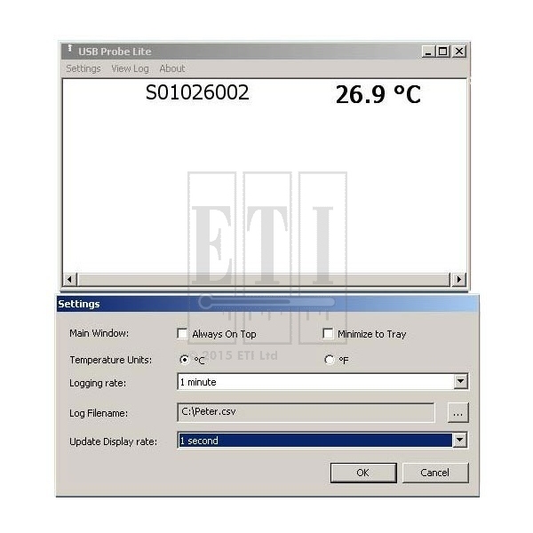This screenshot has height=533, width=533.
Task: Click the left scroll arrow
Action: (69, 280)
